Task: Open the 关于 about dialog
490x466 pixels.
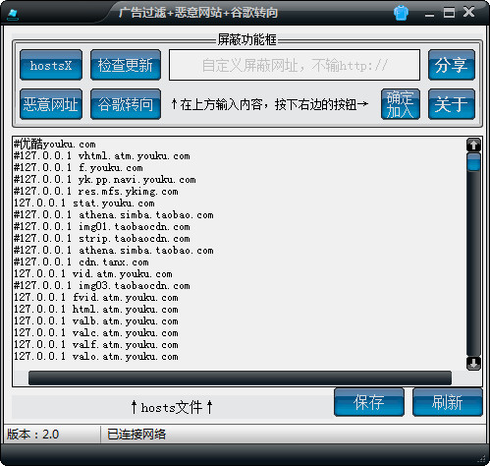Action: [x=452, y=104]
